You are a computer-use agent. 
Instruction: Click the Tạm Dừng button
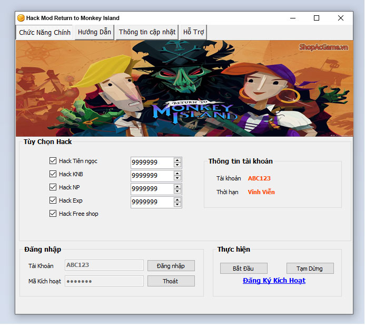[x=310, y=269]
